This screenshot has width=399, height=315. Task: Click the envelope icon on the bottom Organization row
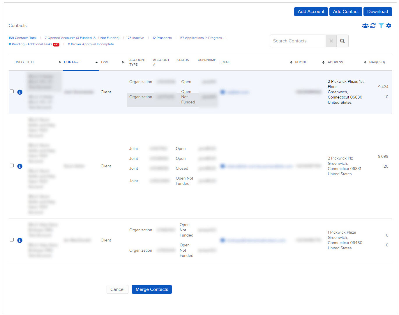223,240
